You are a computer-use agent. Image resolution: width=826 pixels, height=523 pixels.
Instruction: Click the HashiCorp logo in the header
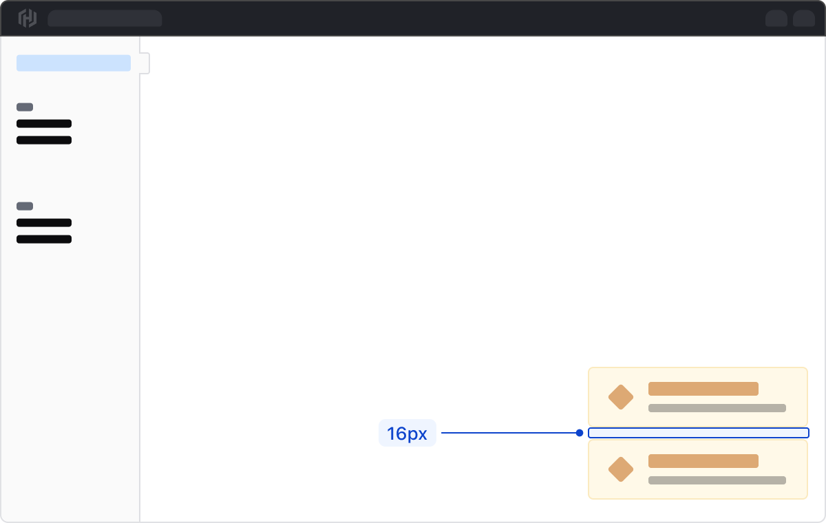[x=27, y=19]
